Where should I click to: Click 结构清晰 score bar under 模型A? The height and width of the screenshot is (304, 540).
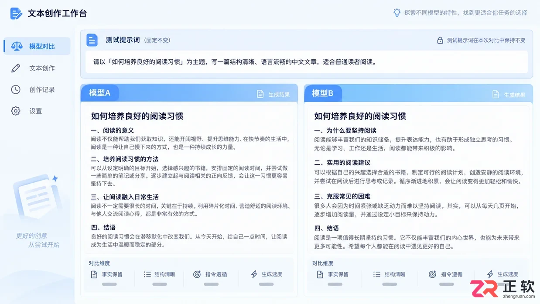(160, 284)
